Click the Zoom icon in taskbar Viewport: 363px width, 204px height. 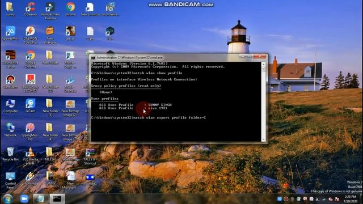tap(24, 199)
